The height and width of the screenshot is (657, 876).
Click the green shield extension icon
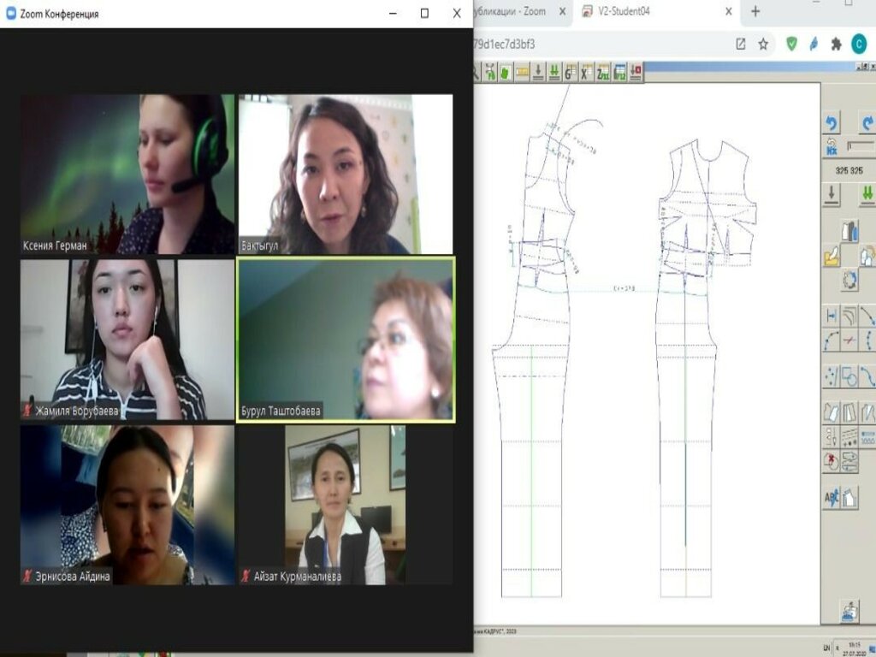coord(791,44)
